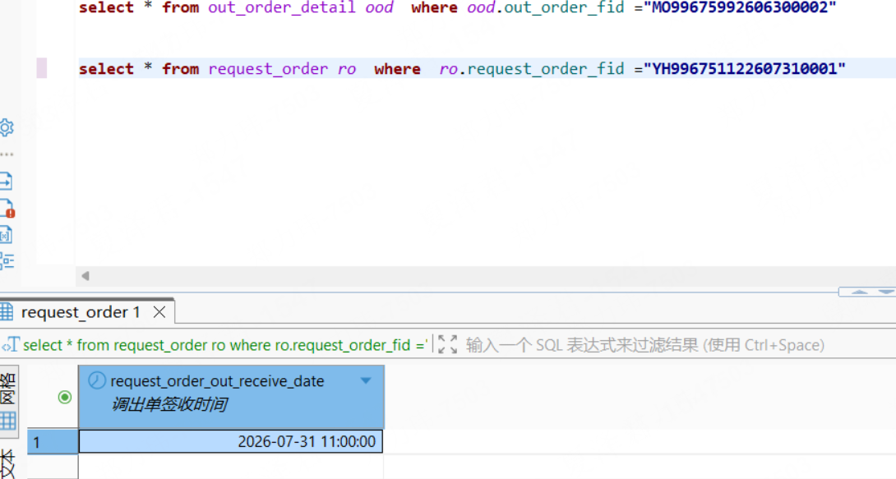The height and width of the screenshot is (479, 896).
Task: Click the variables document icon in sidebar
Action: (x=6, y=235)
